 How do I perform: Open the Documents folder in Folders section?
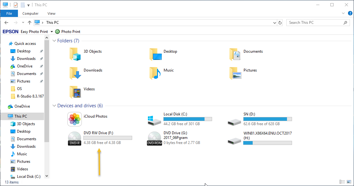pos(235,55)
